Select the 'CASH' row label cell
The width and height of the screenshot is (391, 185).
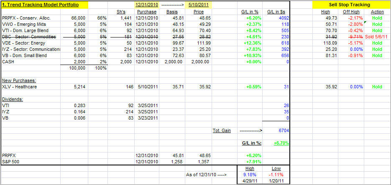(31, 62)
